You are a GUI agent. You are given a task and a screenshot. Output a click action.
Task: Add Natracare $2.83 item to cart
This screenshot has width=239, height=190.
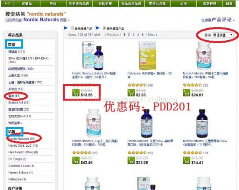pyautogui.click(x=131, y=93)
